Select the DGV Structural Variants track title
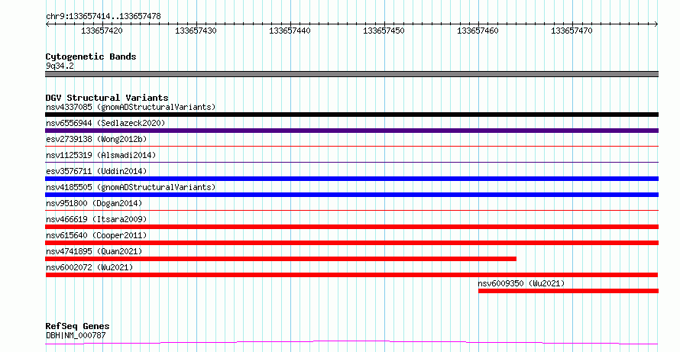680x352 pixels. click(107, 98)
